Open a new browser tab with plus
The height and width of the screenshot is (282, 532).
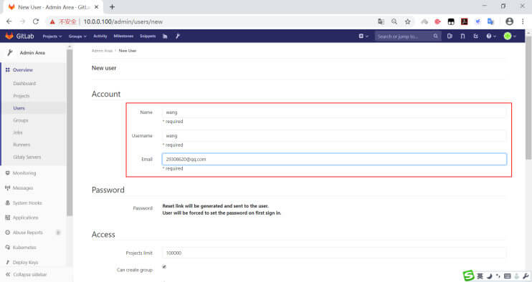(112, 6)
